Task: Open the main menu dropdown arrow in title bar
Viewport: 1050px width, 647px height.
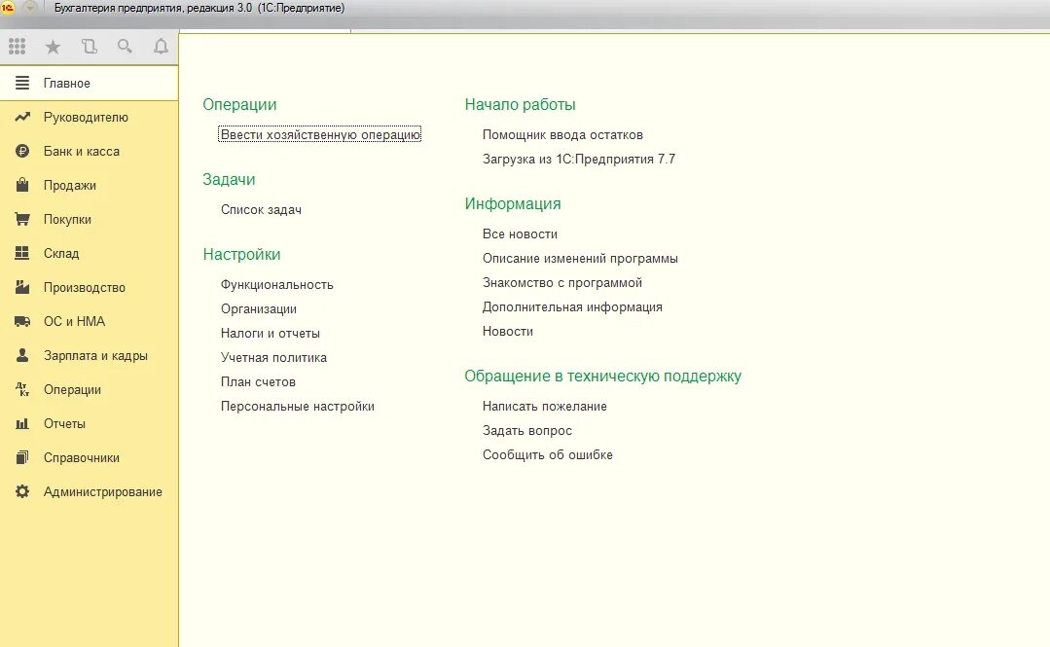Action: tap(29, 8)
